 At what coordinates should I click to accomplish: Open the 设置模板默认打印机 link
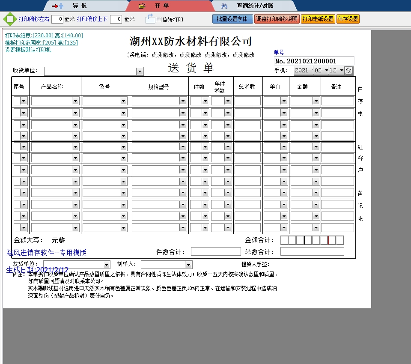(28, 50)
